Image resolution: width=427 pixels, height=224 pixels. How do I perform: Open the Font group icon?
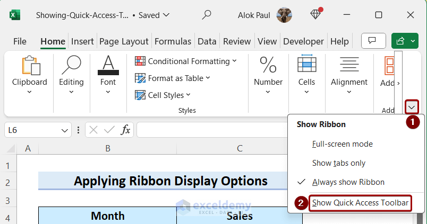[x=108, y=66]
